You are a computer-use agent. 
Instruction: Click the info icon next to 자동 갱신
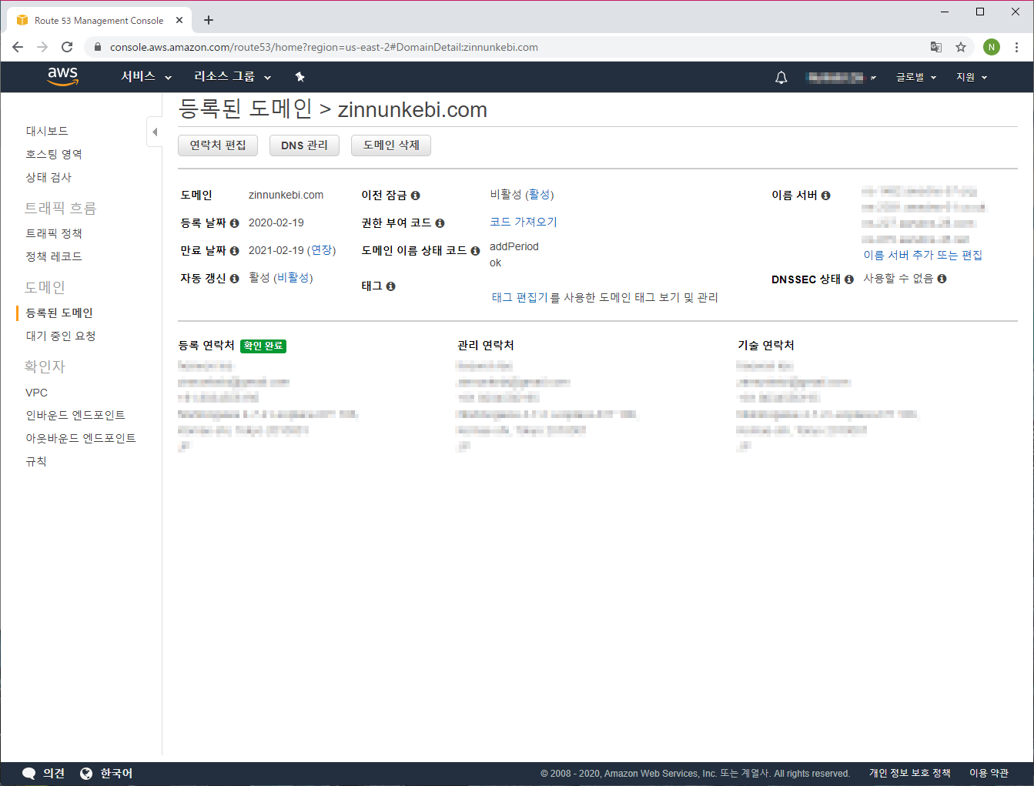pyautogui.click(x=234, y=279)
